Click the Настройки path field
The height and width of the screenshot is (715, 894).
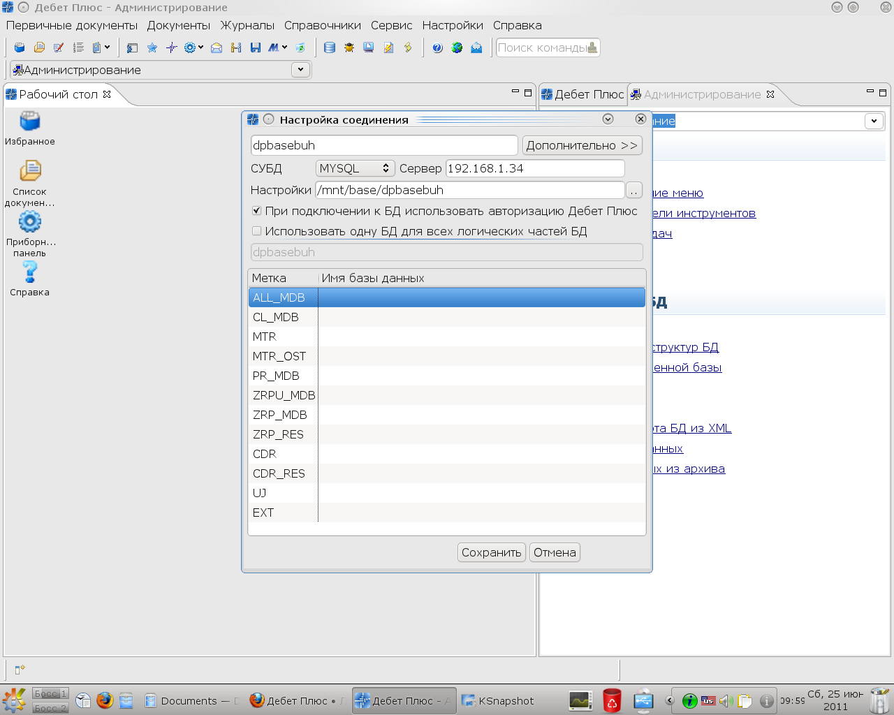(470, 190)
